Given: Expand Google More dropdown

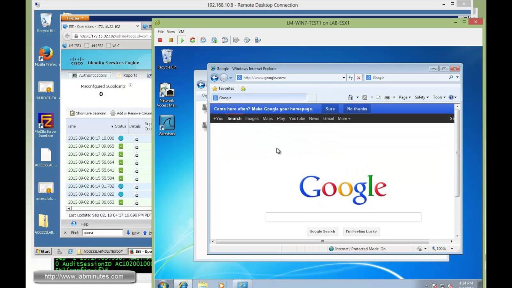Looking at the screenshot, I should (344, 118).
